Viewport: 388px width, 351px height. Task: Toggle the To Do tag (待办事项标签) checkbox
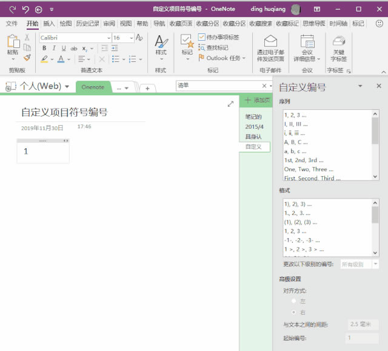point(201,37)
